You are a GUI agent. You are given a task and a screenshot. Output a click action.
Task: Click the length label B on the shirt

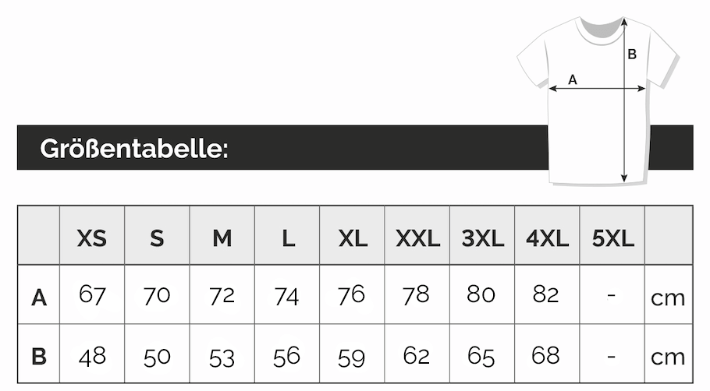click(632, 54)
